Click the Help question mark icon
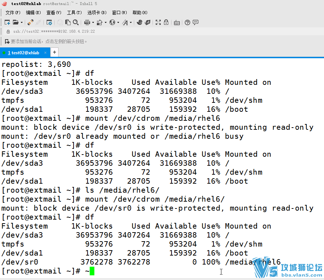 (187, 22)
